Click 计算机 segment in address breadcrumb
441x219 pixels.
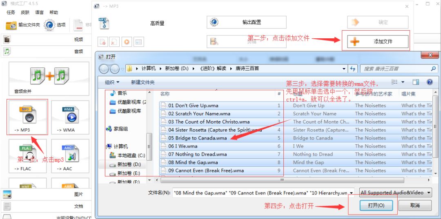[x=149, y=69]
